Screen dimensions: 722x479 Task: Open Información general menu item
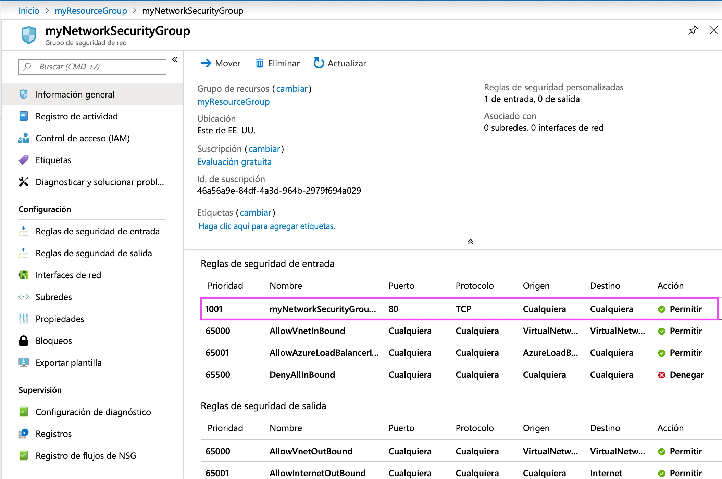coord(92,94)
